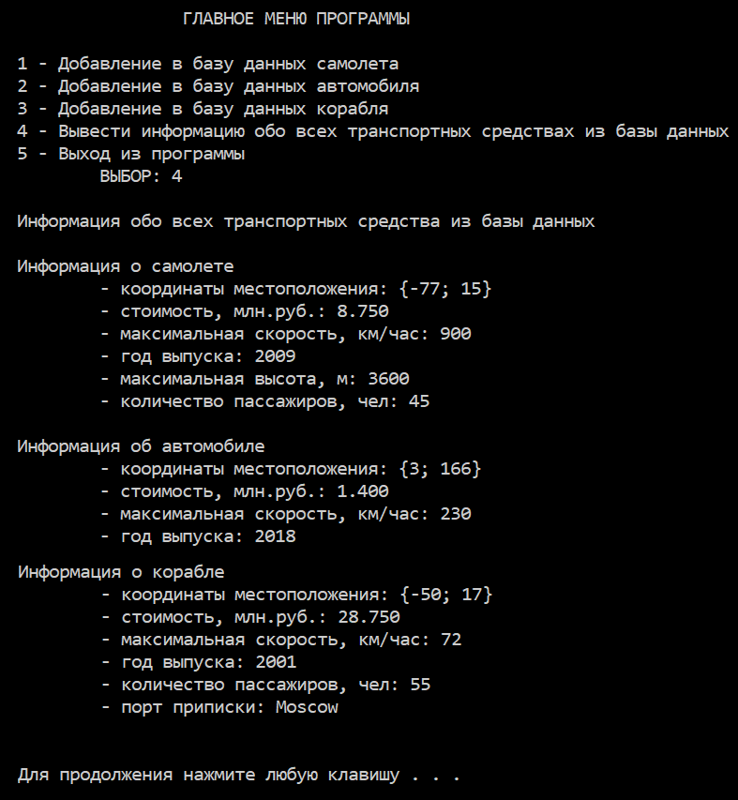This screenshot has height=800, width=738.
Task: Click порт приписки Moscow text
Action: pos(219,708)
